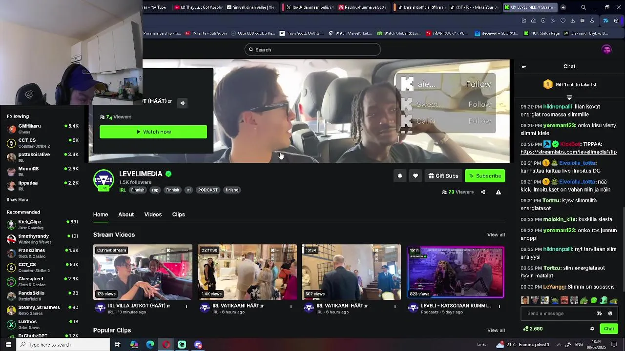Open the KICK Status Page bookmark
Screen dimensions: 625x351
point(542,33)
